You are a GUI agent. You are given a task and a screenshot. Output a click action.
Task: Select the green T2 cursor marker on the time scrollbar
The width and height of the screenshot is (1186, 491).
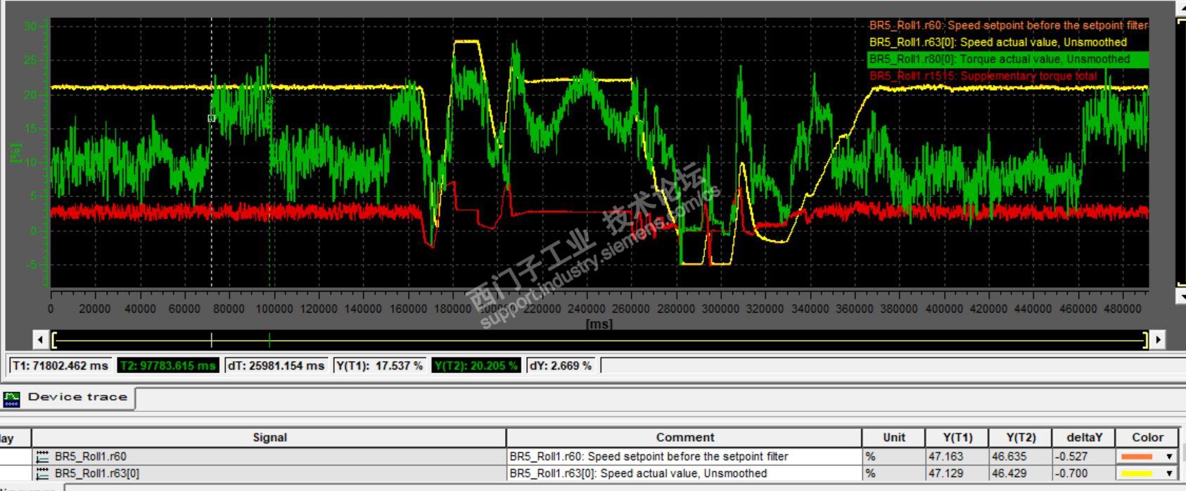tap(269, 341)
